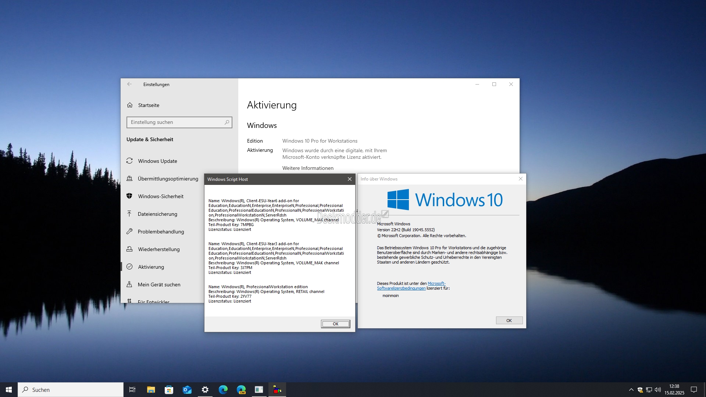Click the Wiederherstellung sidebar icon
The height and width of the screenshot is (397, 706).
(129, 249)
